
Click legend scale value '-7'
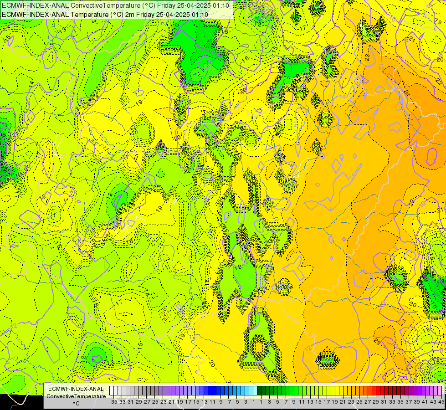[x=228, y=402]
